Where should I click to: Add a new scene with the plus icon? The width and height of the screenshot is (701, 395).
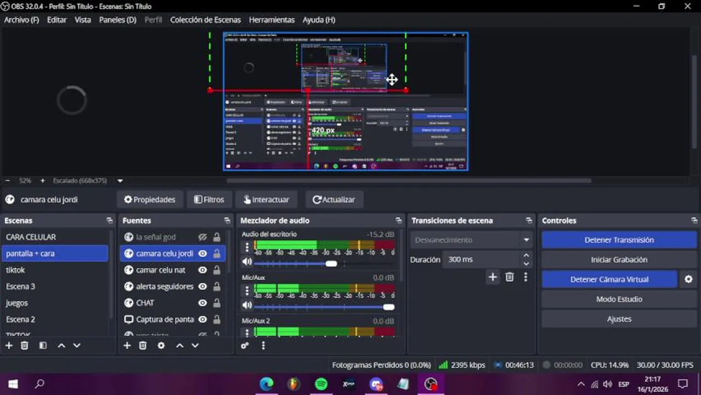coord(9,346)
